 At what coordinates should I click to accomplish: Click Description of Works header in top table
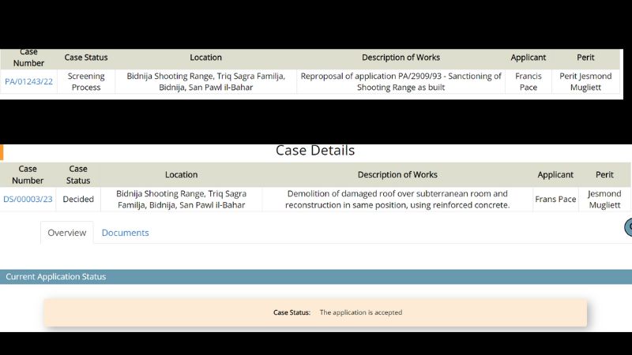click(x=401, y=58)
